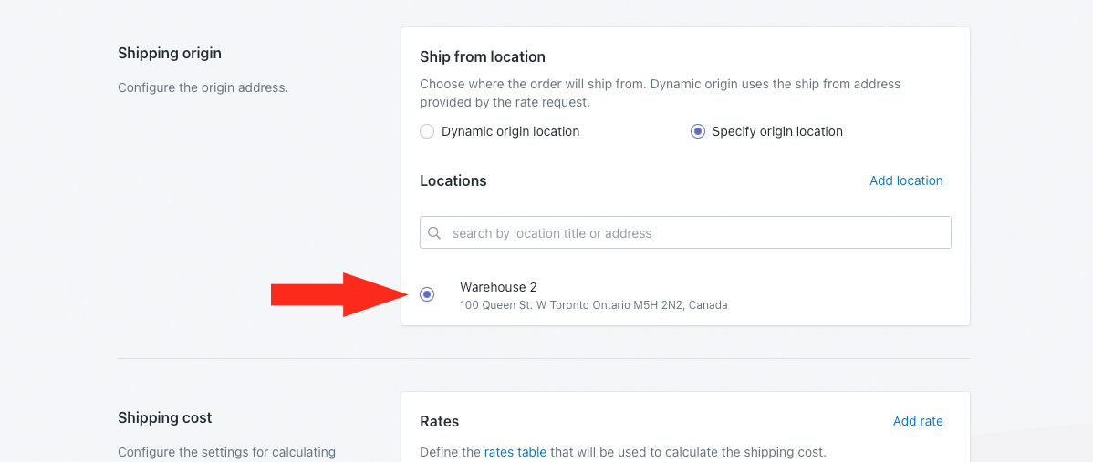Click the Warehouse 2 location title text
Image resolution: width=1093 pixels, height=462 pixels.
(x=498, y=287)
